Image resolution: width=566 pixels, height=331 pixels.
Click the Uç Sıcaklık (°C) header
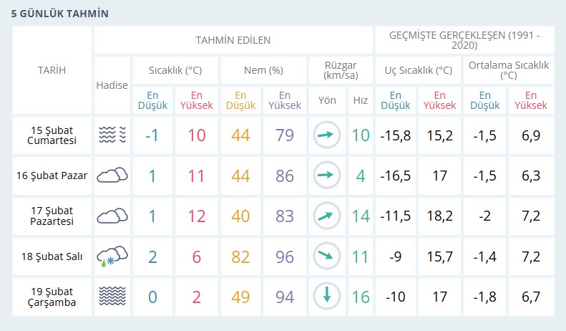point(419,70)
